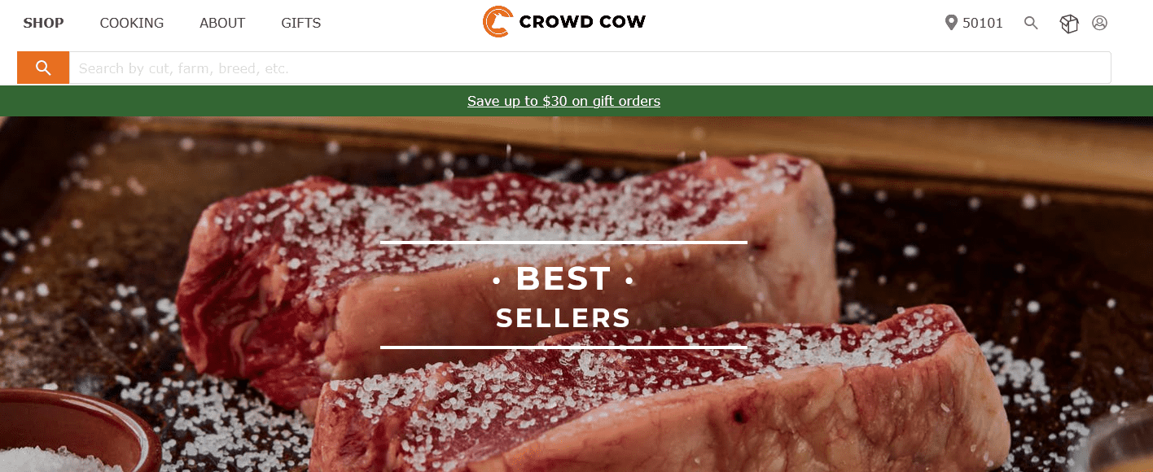1153x472 pixels.
Task: Change the 50101 zip code location
Action: [x=983, y=23]
